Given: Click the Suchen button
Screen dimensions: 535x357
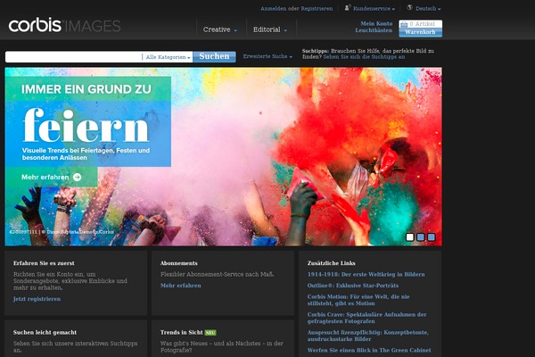Looking at the screenshot, I should [x=214, y=56].
